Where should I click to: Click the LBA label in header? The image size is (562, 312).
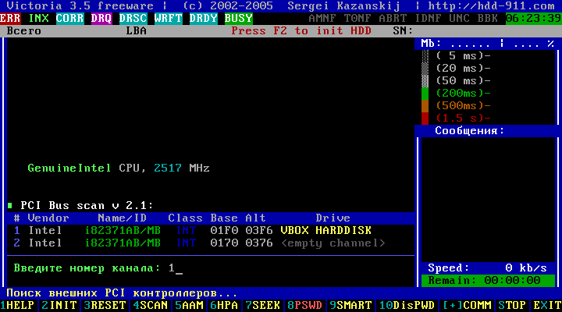coord(136,30)
